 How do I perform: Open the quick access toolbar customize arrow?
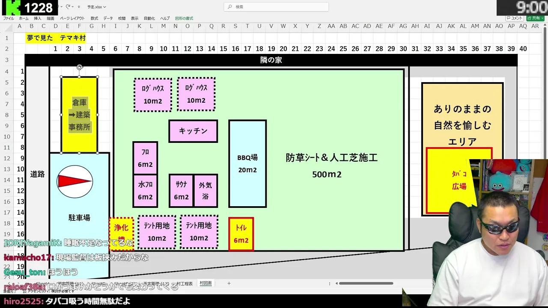80,7
